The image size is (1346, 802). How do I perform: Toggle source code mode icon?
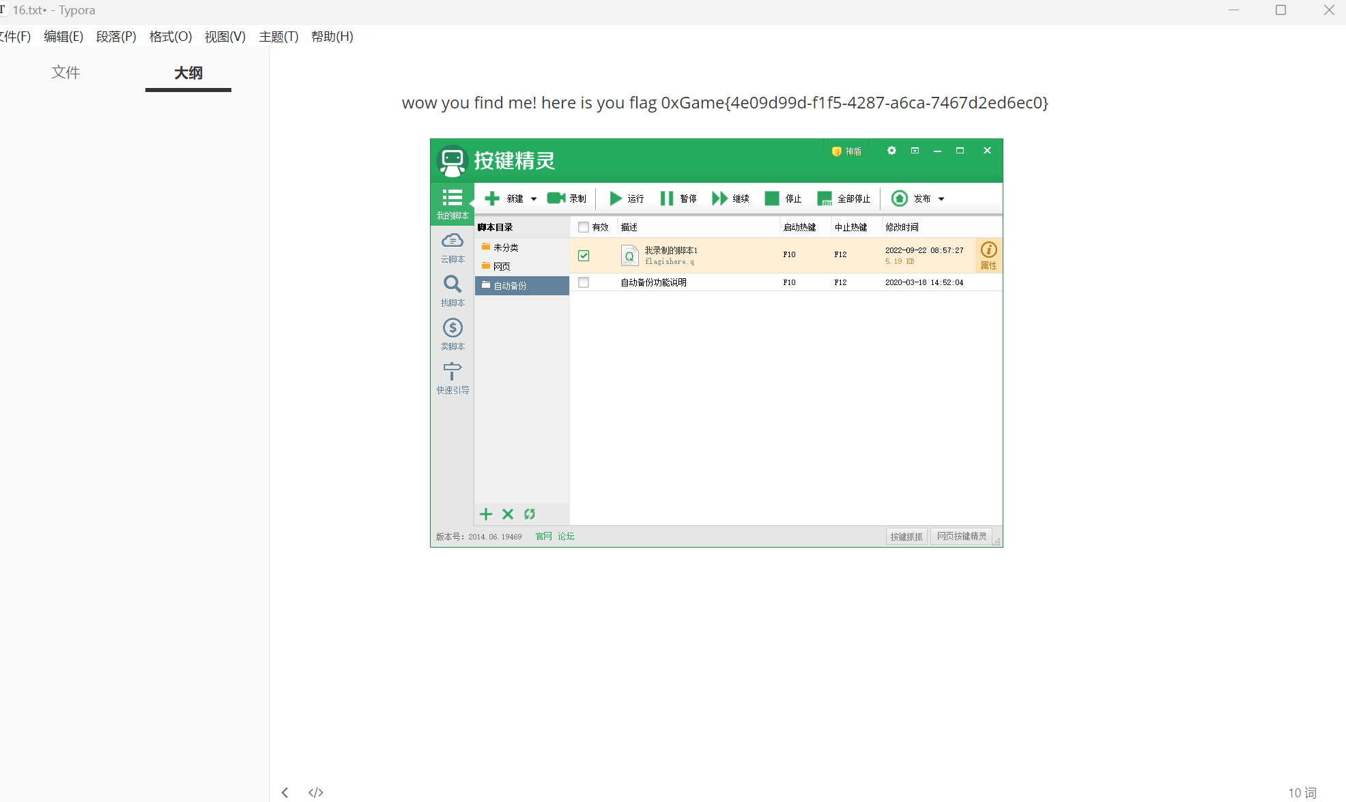pyautogui.click(x=315, y=792)
